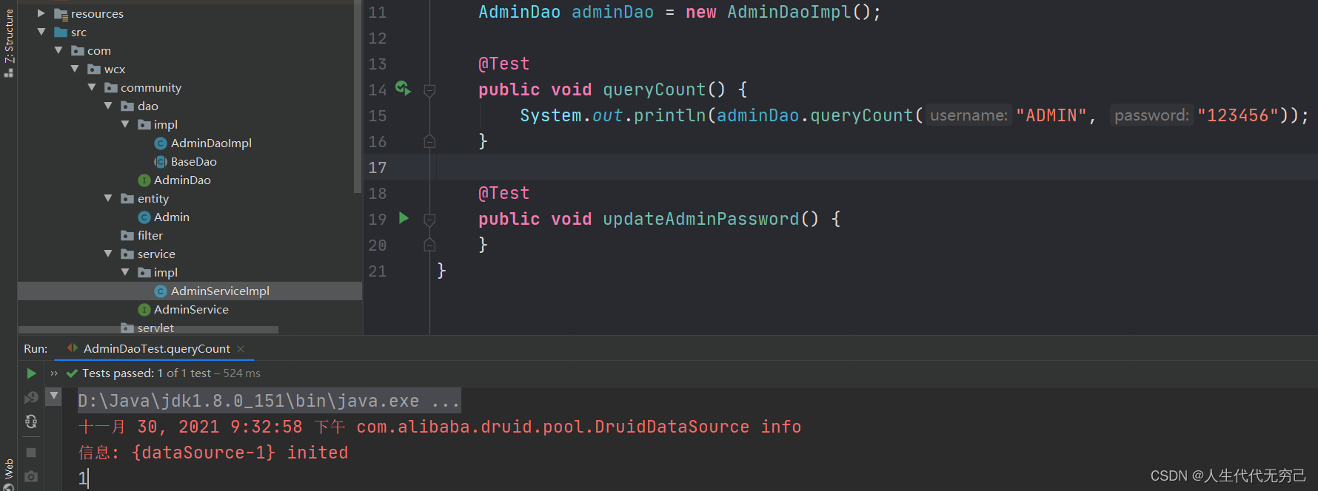
Task: Open the Web tool window tab
Action: pyautogui.click(x=9, y=474)
